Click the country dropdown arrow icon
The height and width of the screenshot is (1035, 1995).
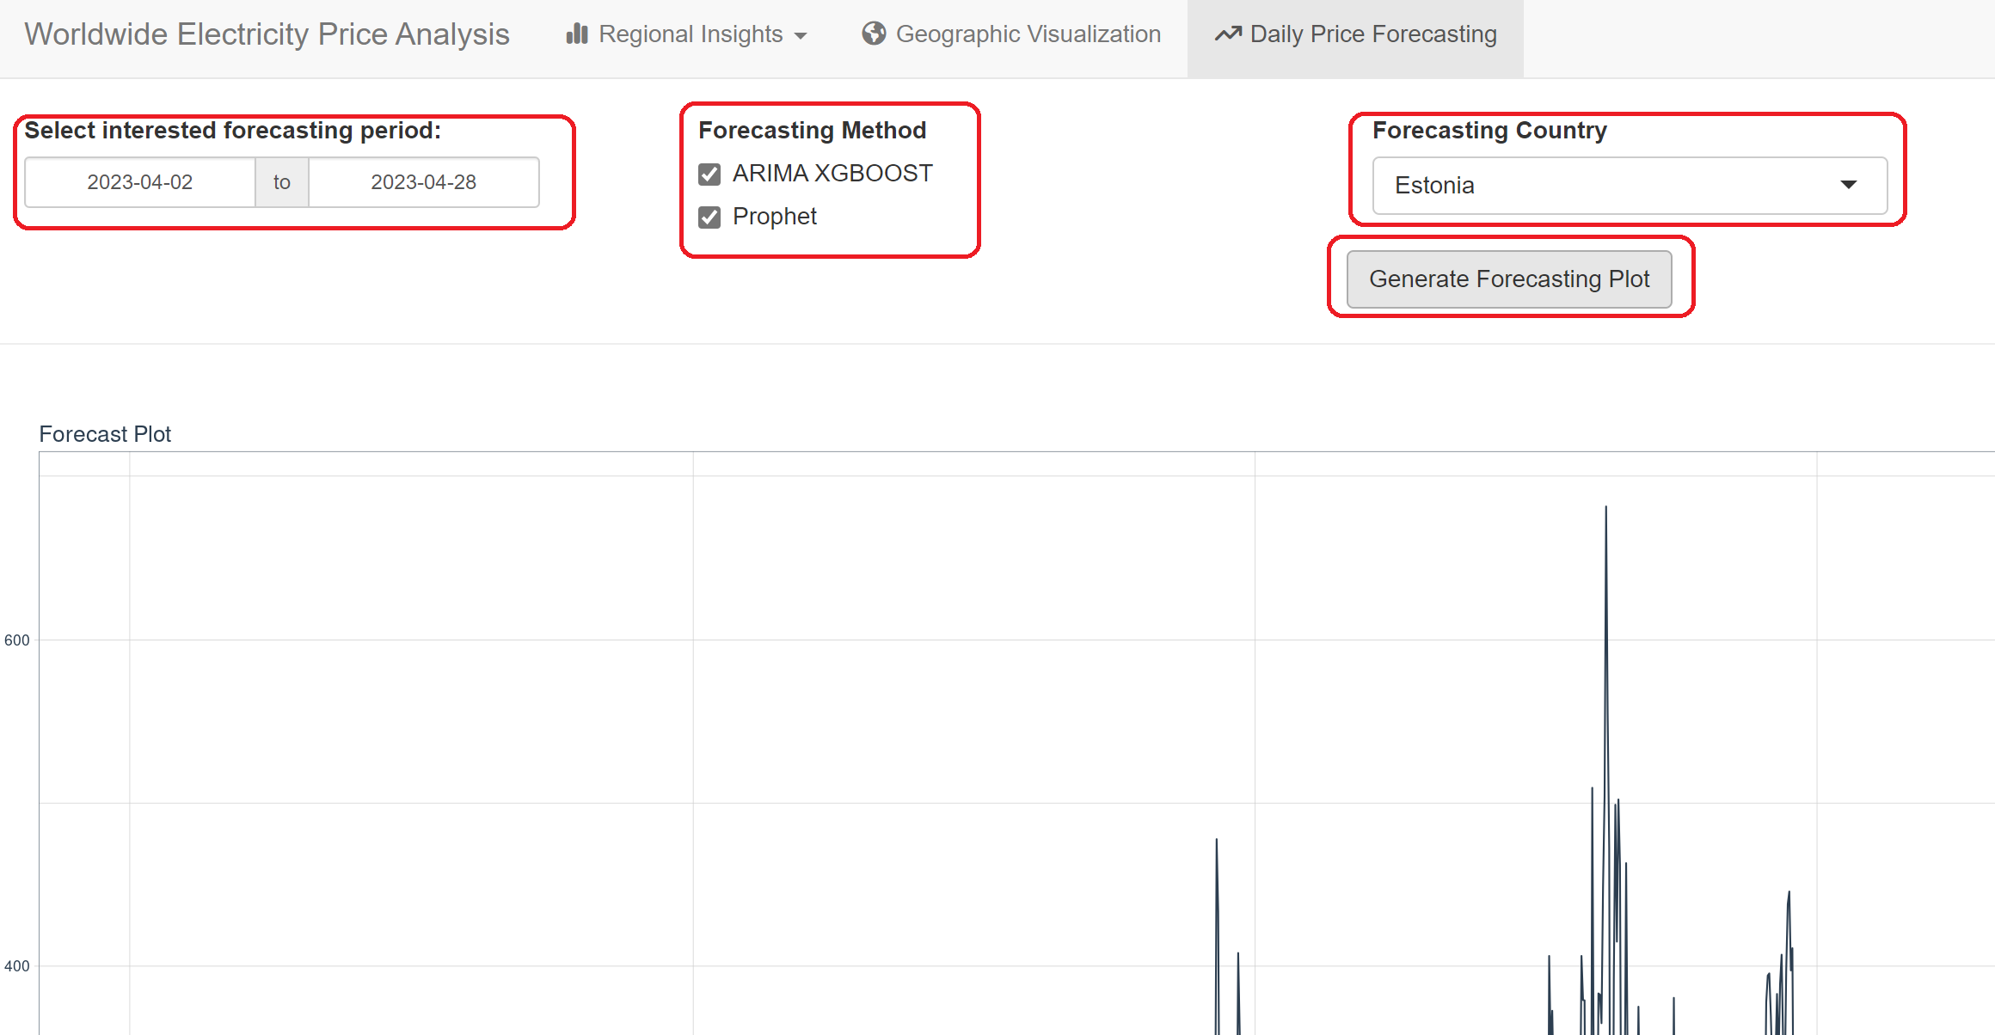(1848, 185)
